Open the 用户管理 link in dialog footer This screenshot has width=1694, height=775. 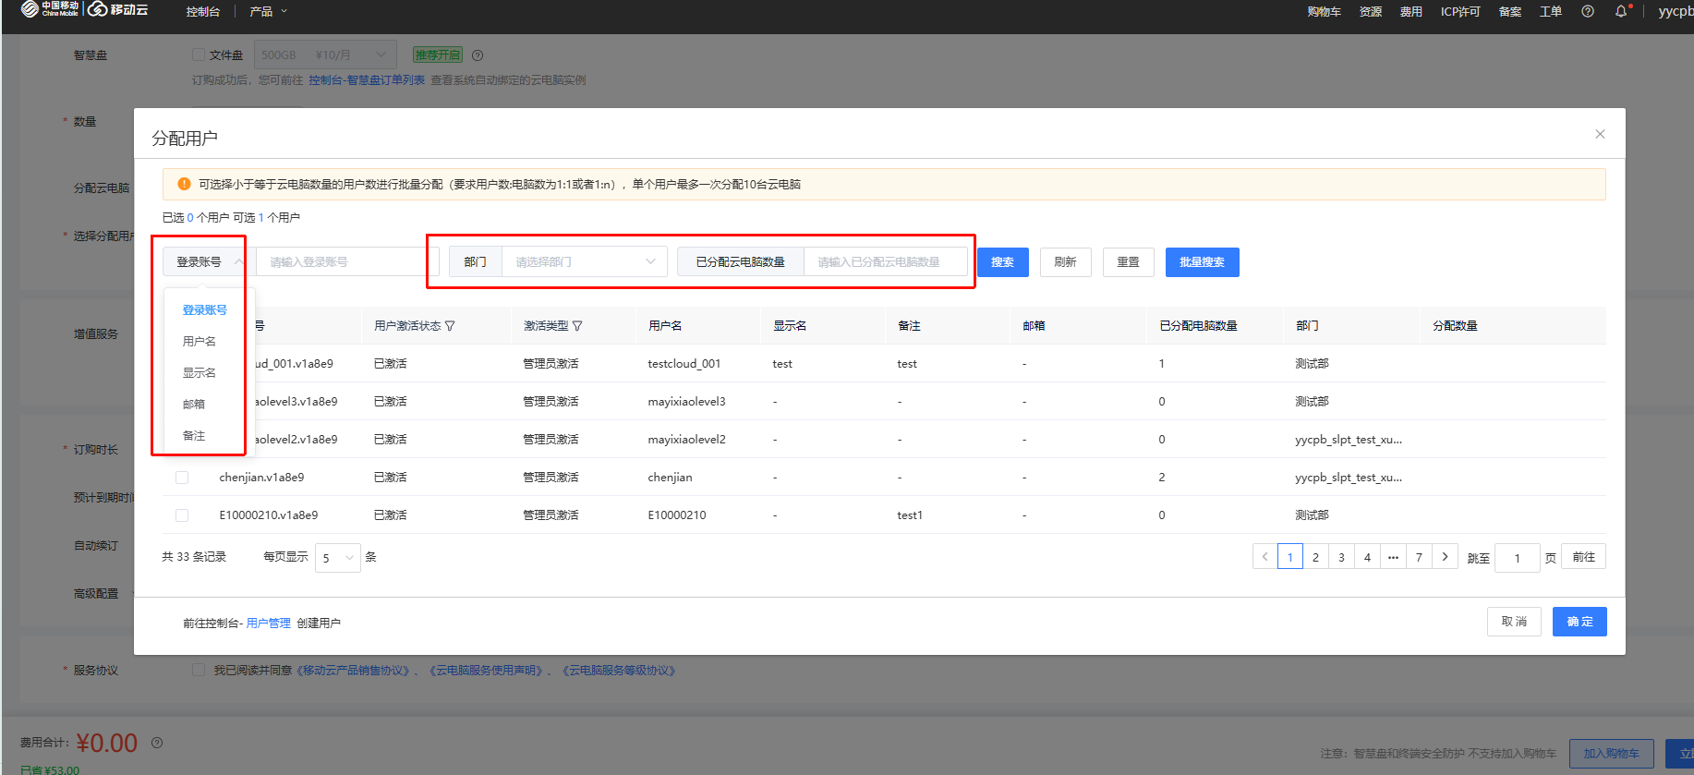click(x=269, y=624)
